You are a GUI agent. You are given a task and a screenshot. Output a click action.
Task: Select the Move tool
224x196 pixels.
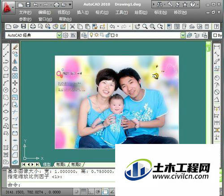[x=15, y=83]
